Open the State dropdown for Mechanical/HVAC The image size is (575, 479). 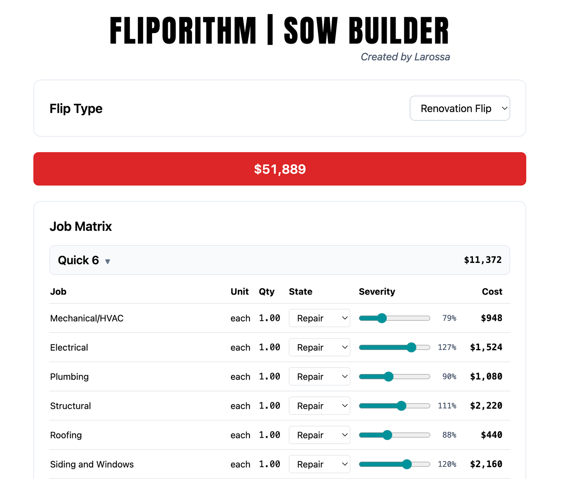click(x=319, y=318)
